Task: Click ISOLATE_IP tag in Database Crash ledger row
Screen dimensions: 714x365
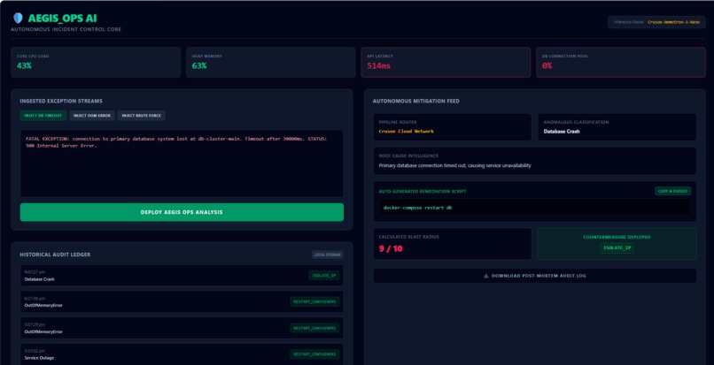Action: [323, 276]
